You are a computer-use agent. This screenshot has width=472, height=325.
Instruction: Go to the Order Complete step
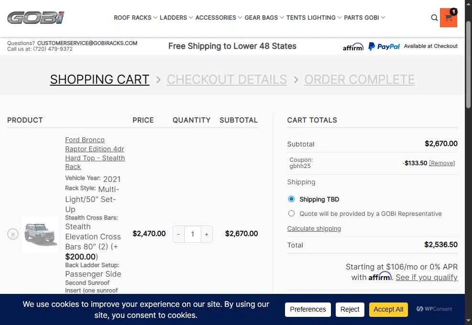360,79
